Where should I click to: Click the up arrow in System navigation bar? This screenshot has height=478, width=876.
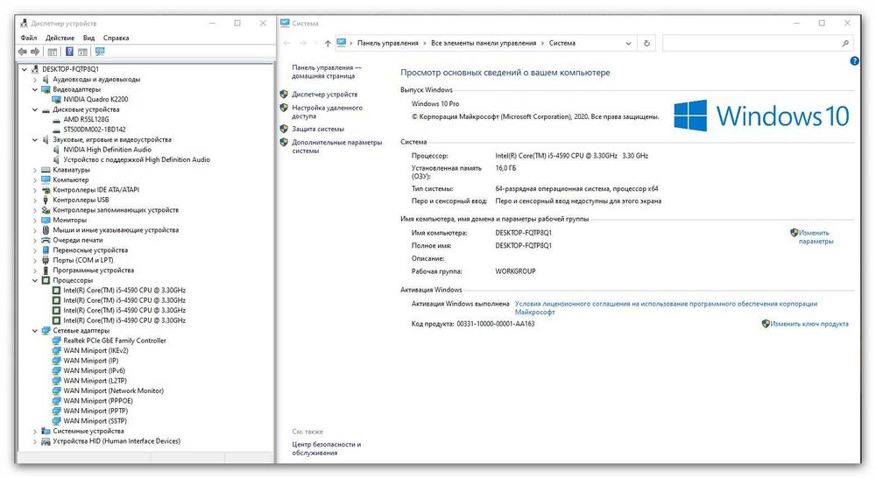(328, 43)
